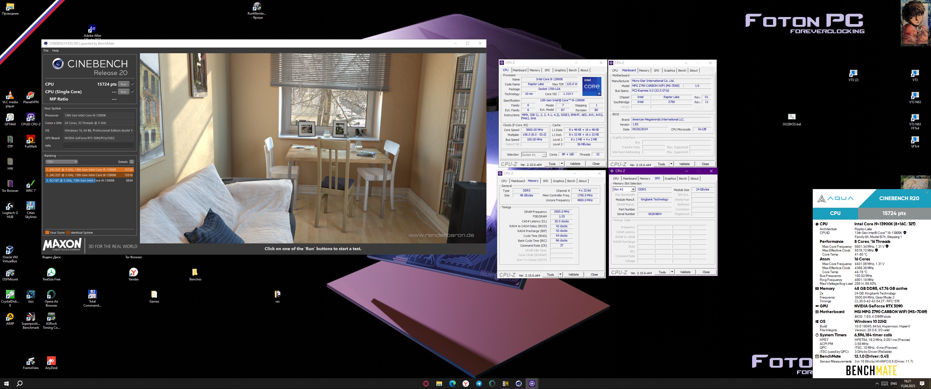Click BenchMate taskbar icon

(505, 384)
